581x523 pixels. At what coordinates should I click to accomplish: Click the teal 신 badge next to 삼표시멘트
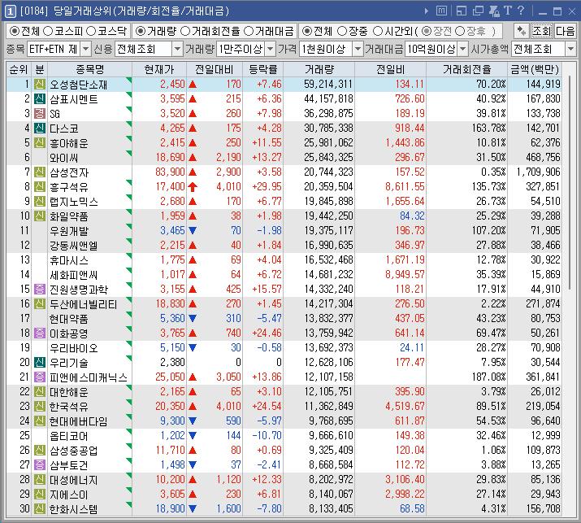(x=40, y=98)
